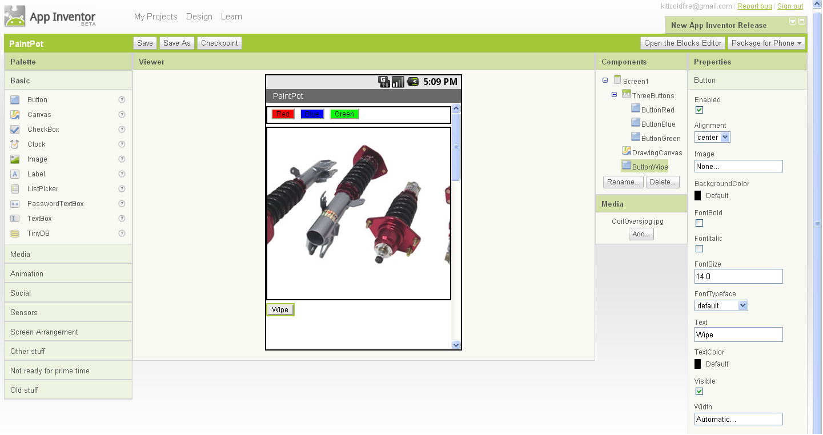
Task: Click the TinyDB database icon
Action: pyautogui.click(x=15, y=233)
